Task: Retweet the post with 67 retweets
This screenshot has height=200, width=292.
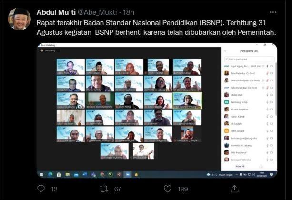Action: pos(104,189)
